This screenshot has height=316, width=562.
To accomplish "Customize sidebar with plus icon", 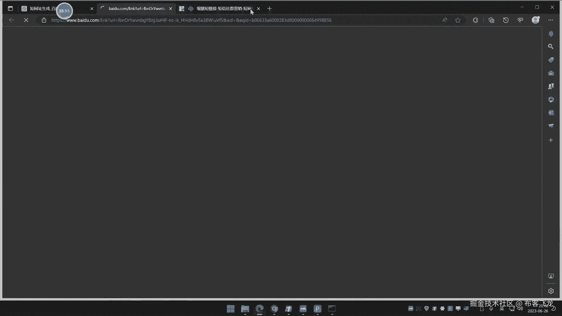I will click(551, 140).
